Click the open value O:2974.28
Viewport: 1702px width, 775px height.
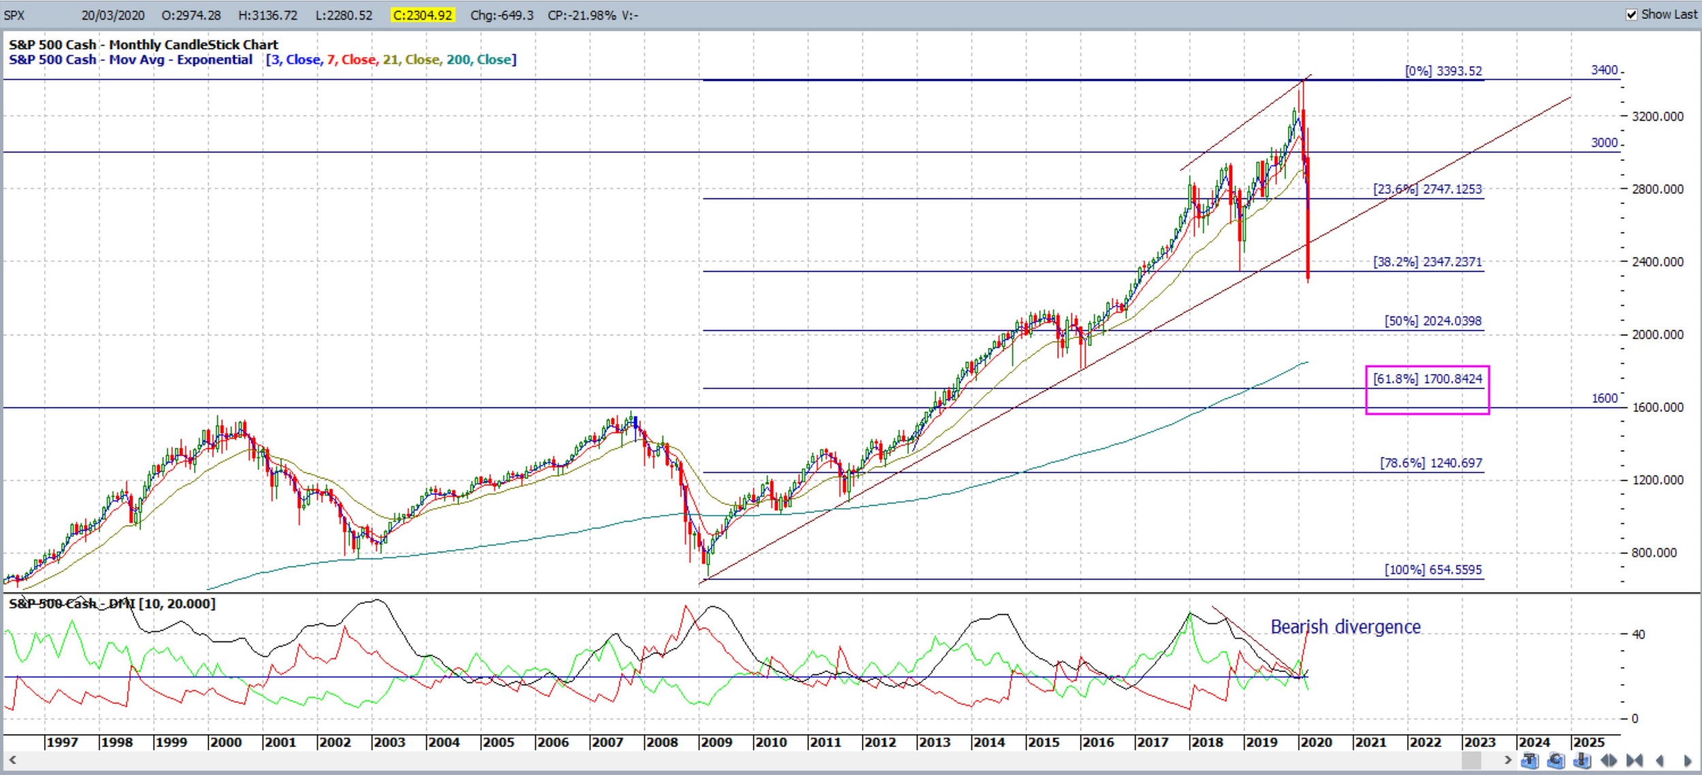point(191,15)
